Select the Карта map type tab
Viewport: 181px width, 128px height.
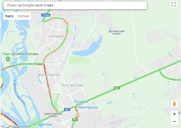click(9, 16)
